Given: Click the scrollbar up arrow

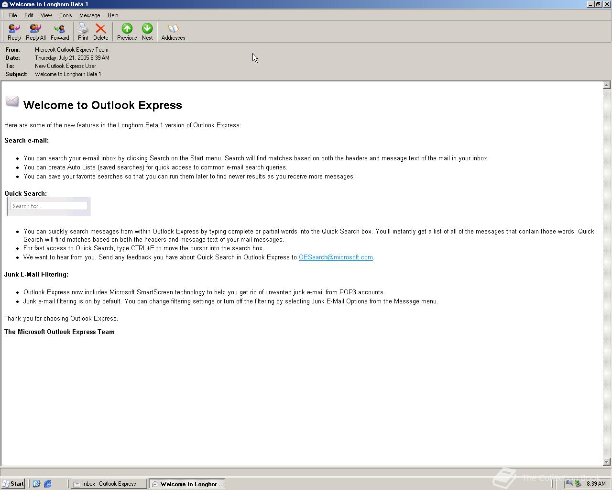Looking at the screenshot, I should point(607,85).
